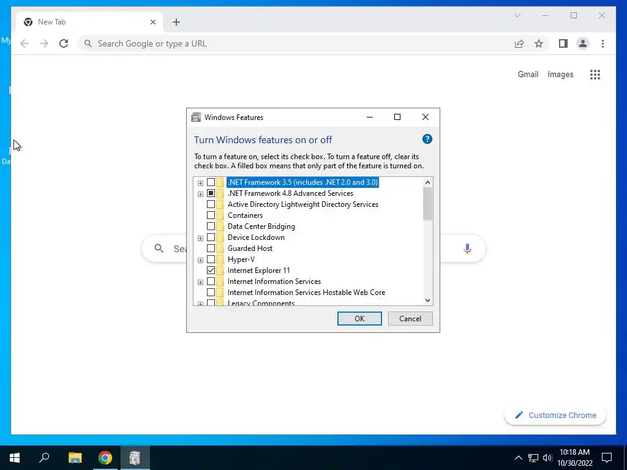Open File Explorer from taskbar
The image size is (627, 470).
coord(75,458)
